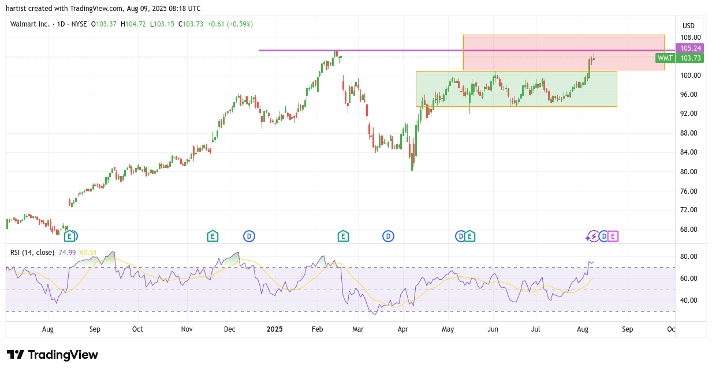
Task: Click the TradingView logo at the bottom
Action: tap(53, 355)
